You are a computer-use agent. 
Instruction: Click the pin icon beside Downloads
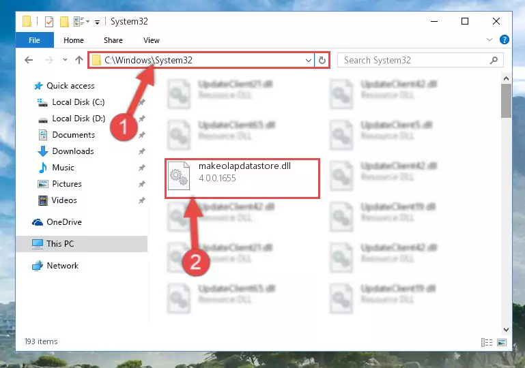point(142,151)
